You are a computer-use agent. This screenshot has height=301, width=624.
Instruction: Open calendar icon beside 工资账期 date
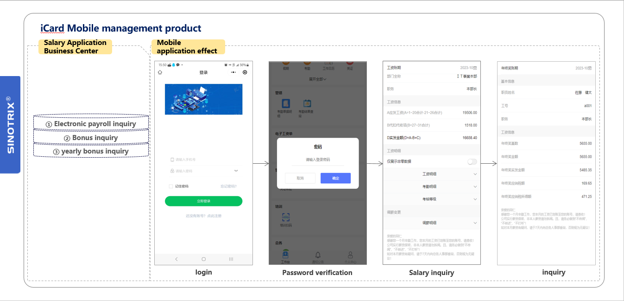(474, 68)
